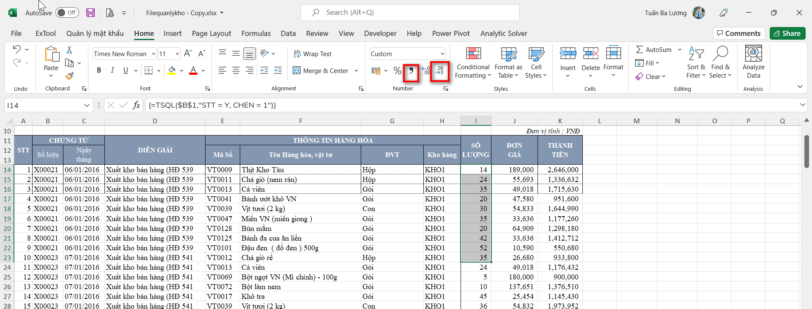Image resolution: width=812 pixels, height=309 pixels.
Task: Open Find & Select menu
Action: pos(720,62)
